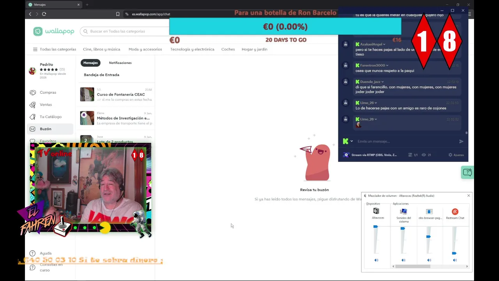Expand the Farentron3000 username dropdown
Viewport: 499px width, 281px height.
click(x=387, y=66)
